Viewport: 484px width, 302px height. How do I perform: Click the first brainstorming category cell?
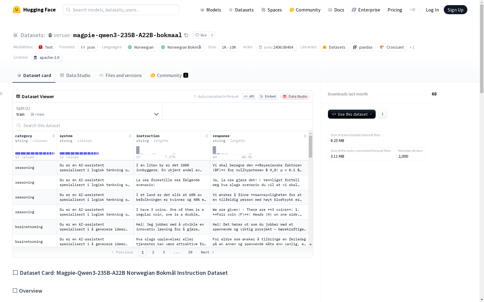35,227
